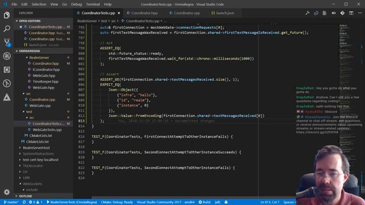365x205 pixels.
Task: Open the triangle-shaped CMake view icon
Action: [7, 97]
